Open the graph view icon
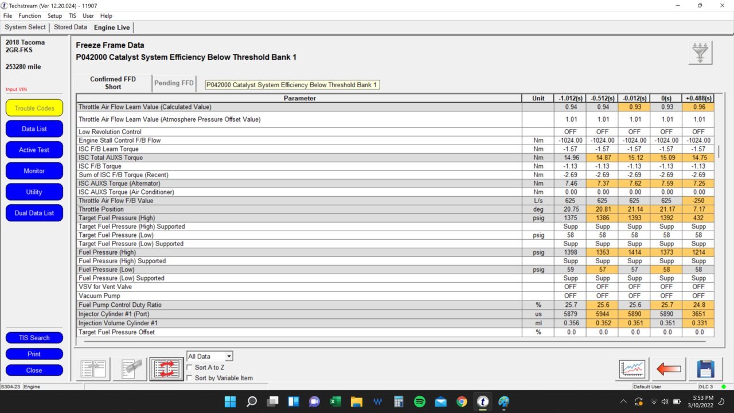 (632, 369)
